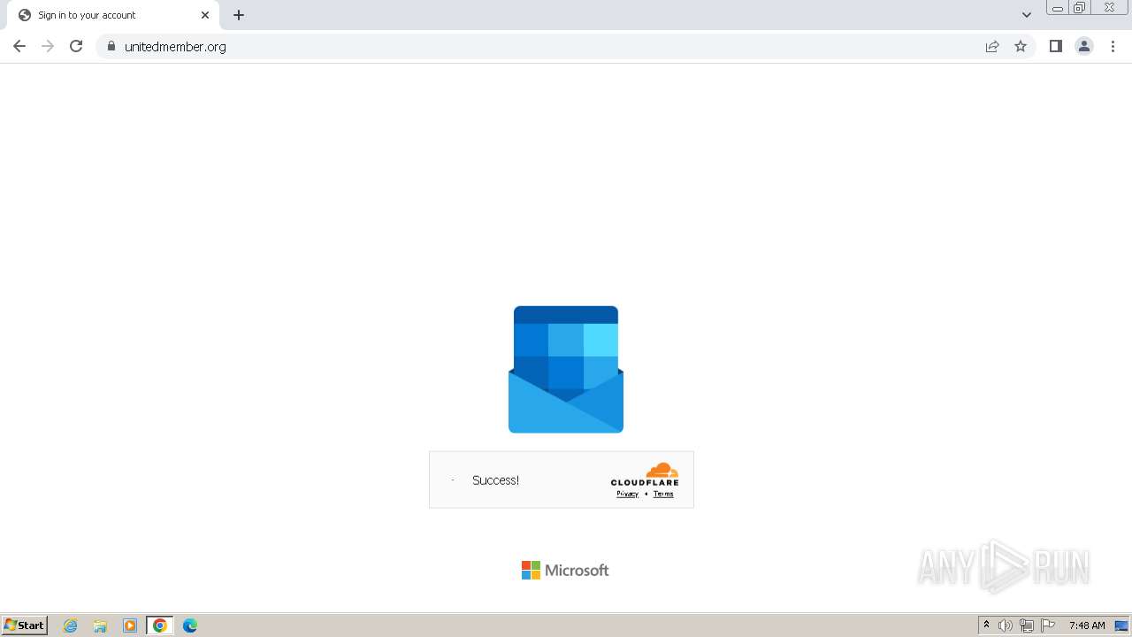Expand the tab search dropdown arrow
Viewport: 1132px width, 637px height.
[1027, 15]
